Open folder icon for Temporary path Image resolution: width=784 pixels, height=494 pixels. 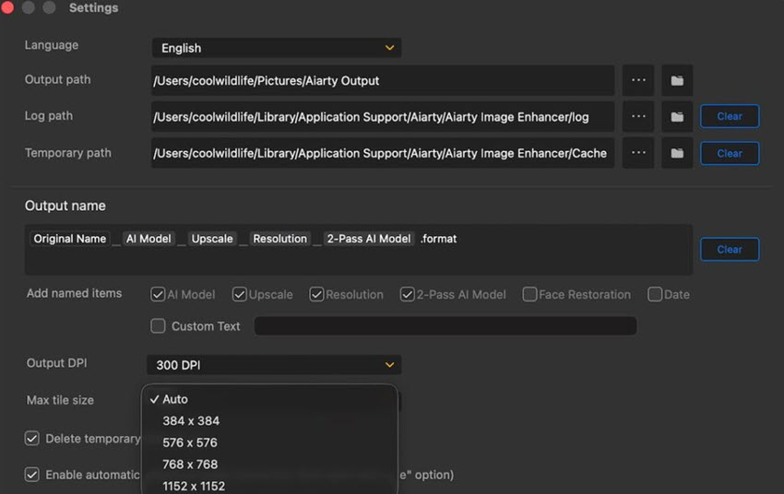(x=677, y=153)
